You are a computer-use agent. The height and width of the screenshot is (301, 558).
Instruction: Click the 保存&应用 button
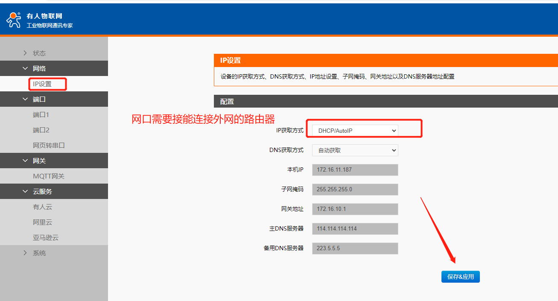pos(460,277)
